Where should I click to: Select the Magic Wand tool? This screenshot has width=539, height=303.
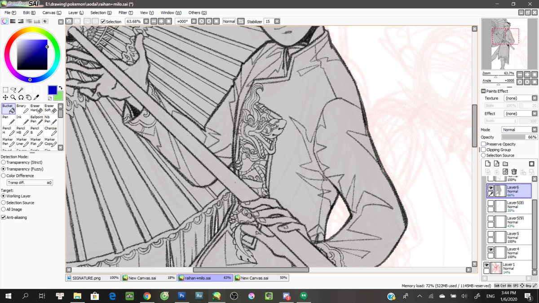click(x=21, y=90)
